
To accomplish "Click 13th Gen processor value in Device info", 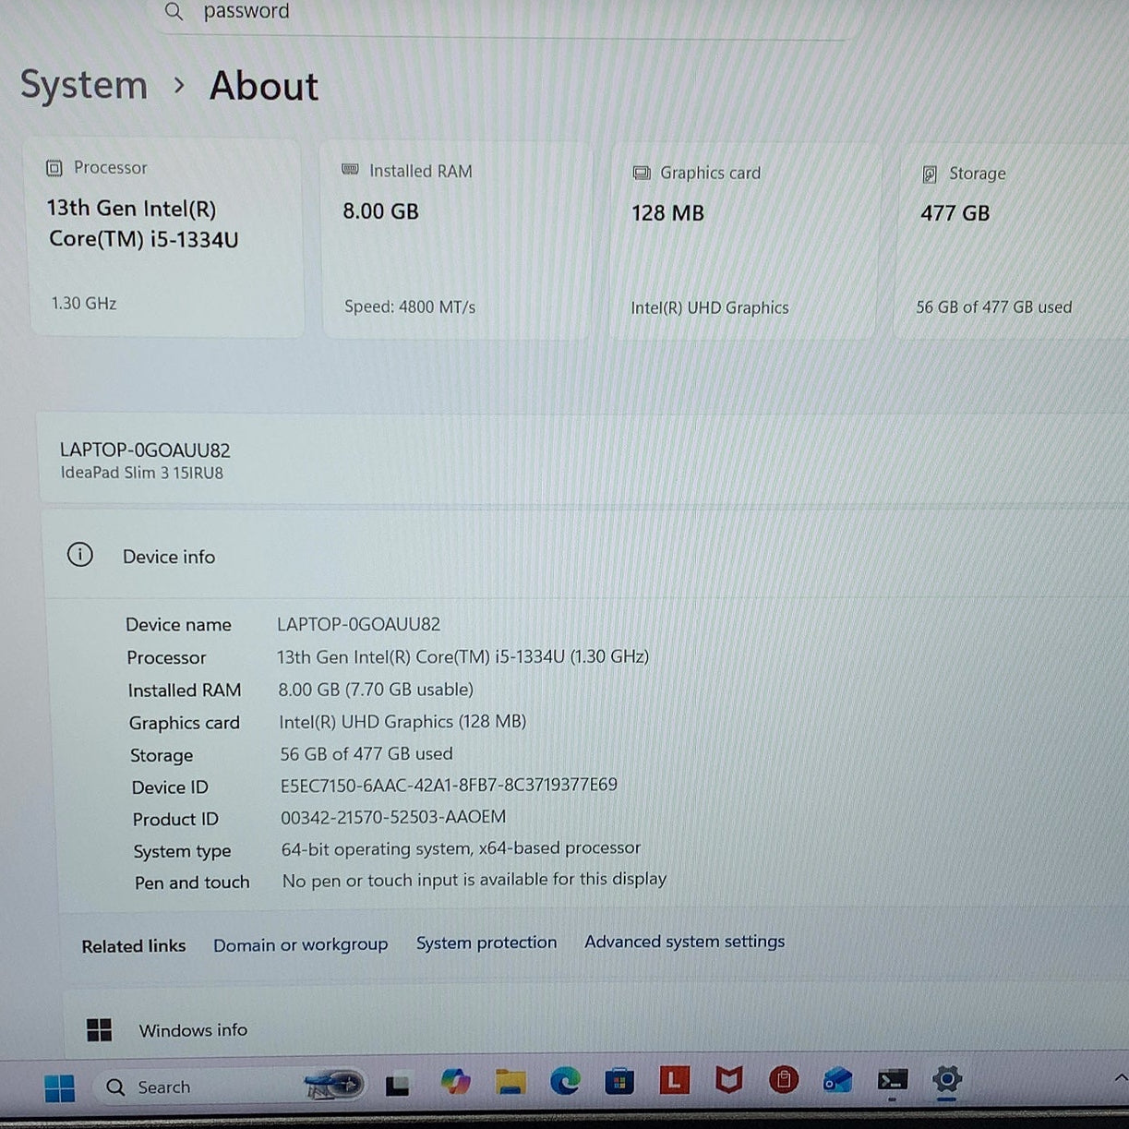I will click(x=462, y=656).
